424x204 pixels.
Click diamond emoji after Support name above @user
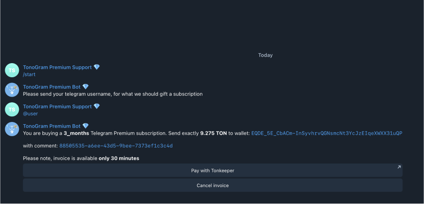pos(96,106)
